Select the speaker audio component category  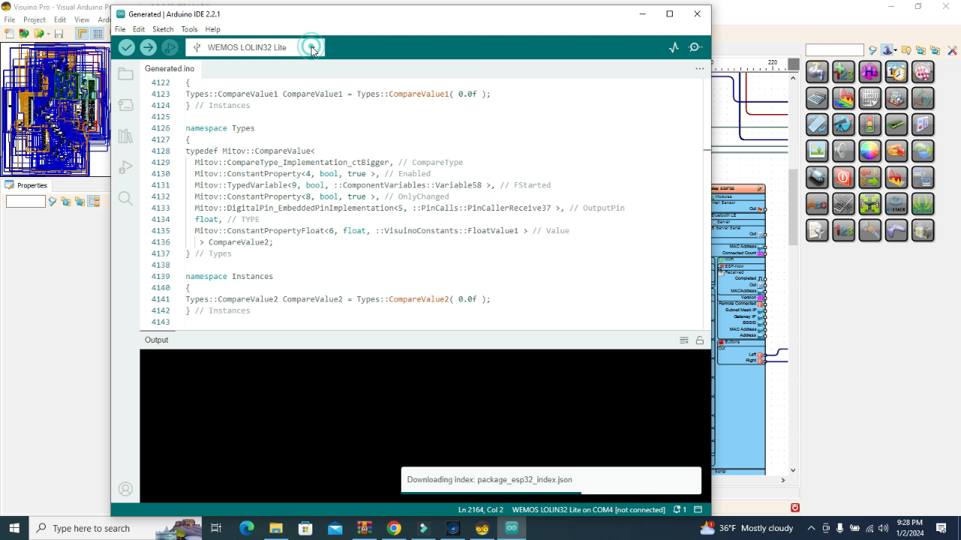pyautogui.click(x=844, y=150)
